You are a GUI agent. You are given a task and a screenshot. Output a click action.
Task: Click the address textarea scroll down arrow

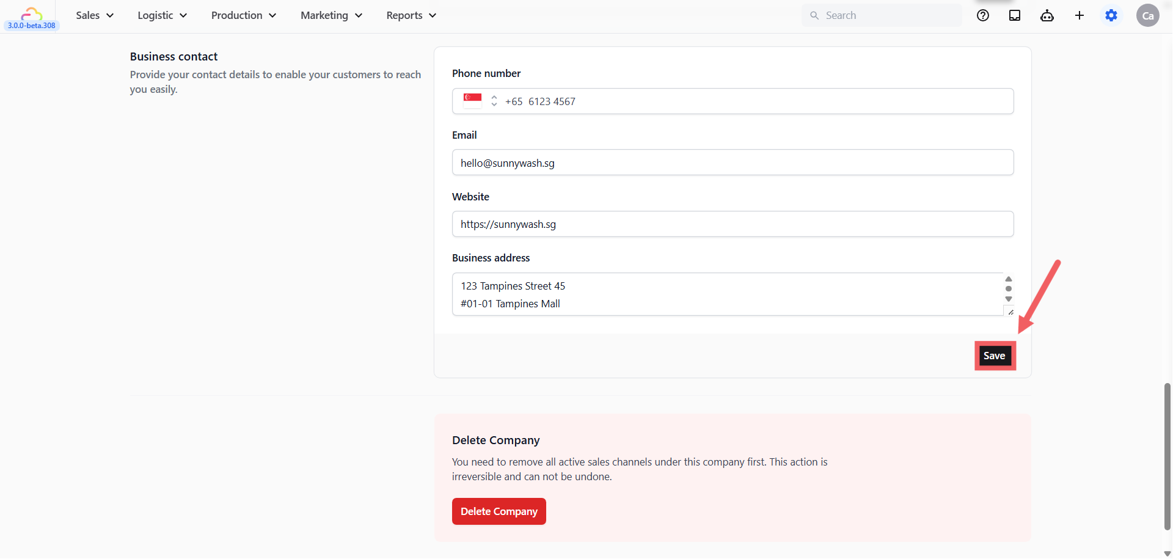[x=1009, y=299]
